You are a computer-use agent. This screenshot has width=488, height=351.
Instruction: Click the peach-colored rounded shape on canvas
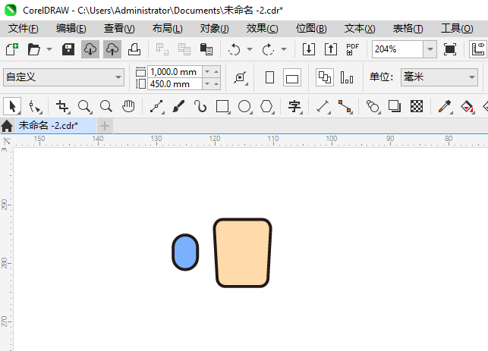242,253
